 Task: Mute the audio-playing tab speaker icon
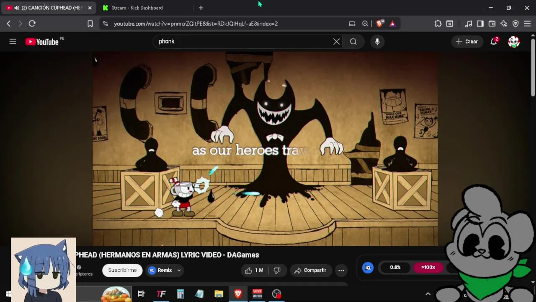(17, 8)
